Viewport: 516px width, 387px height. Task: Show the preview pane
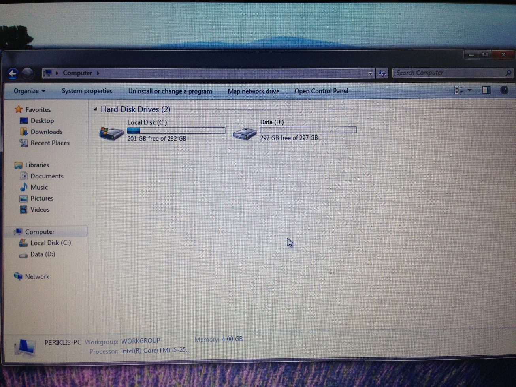(x=486, y=90)
